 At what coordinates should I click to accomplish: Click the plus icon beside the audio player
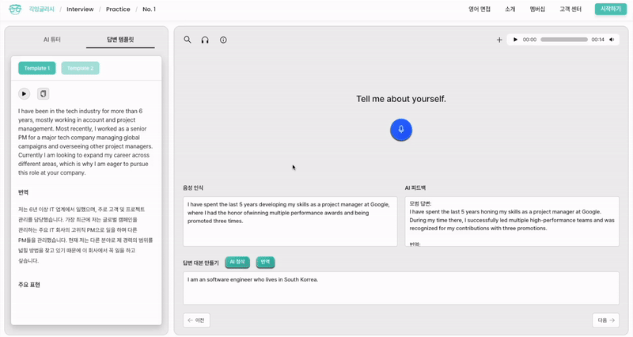point(499,40)
